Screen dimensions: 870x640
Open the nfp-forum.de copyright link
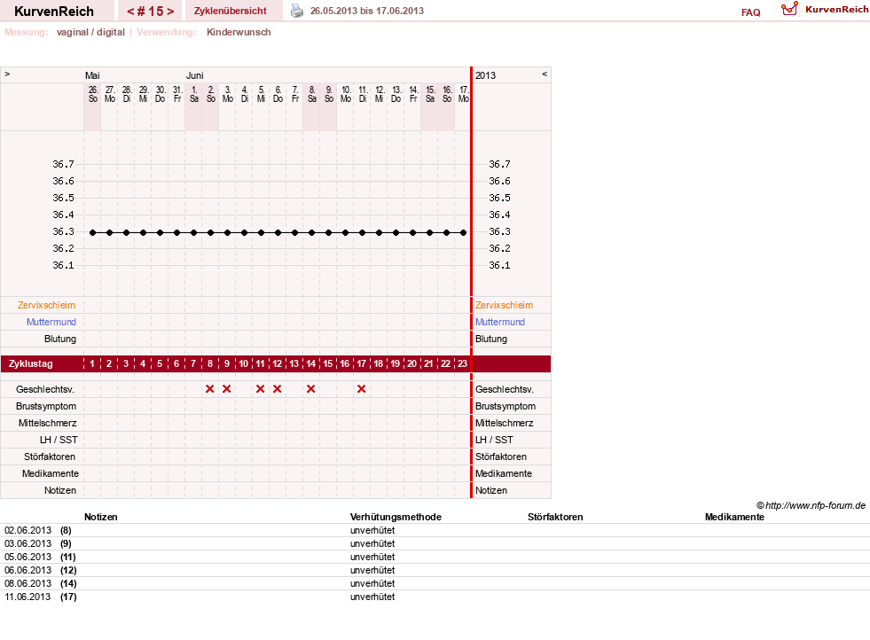click(x=811, y=505)
